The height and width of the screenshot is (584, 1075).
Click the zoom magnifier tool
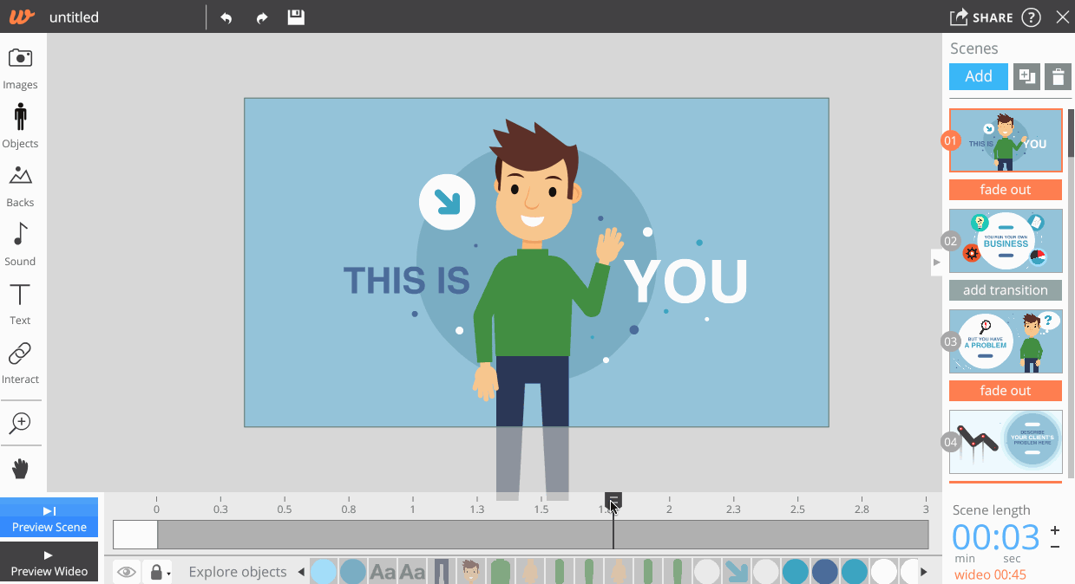tap(20, 423)
